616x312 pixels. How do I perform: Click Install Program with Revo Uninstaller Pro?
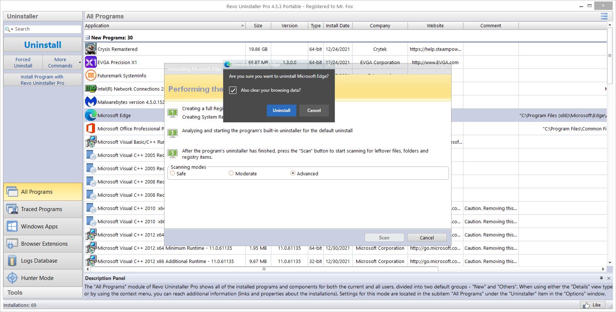click(43, 80)
